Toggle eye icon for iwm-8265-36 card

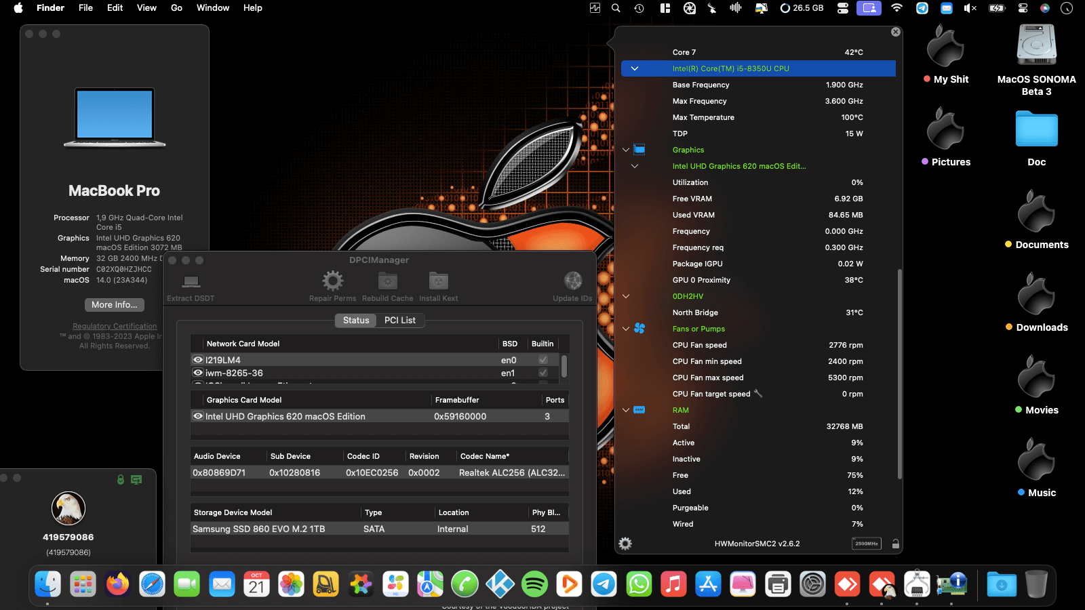(x=198, y=373)
